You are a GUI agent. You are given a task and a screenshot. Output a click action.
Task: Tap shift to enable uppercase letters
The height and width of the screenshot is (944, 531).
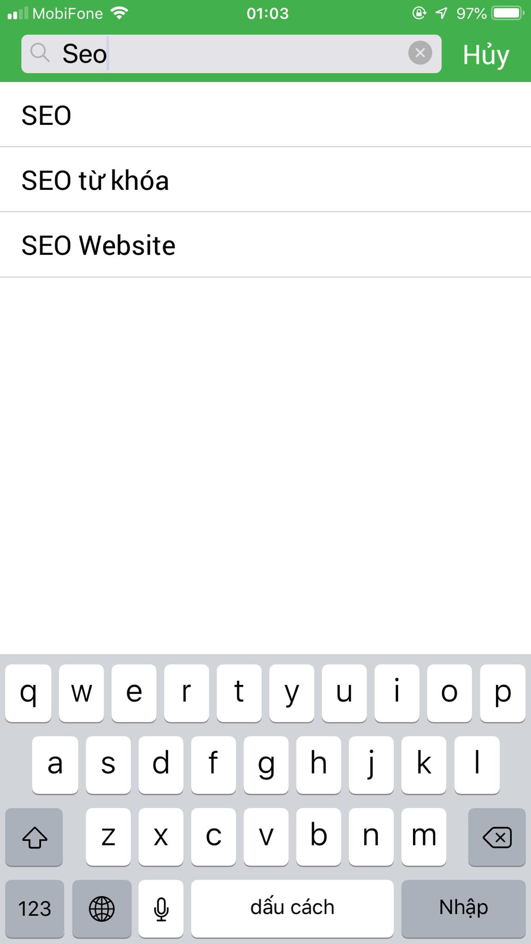point(34,838)
